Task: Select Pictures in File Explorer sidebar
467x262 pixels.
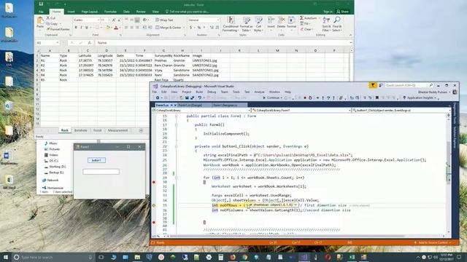Action: point(52,149)
